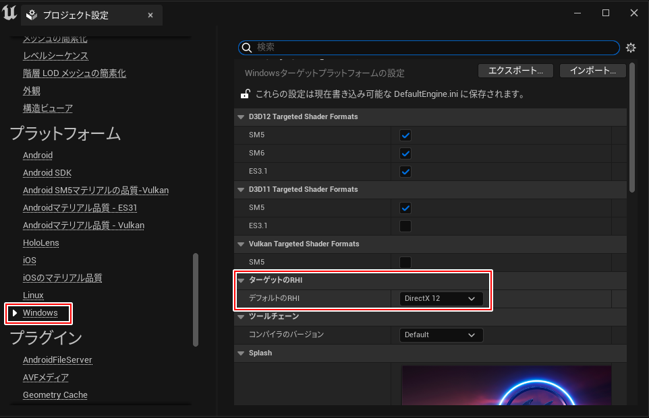Click the left sidebar scrollbar handle

[x=196, y=300]
